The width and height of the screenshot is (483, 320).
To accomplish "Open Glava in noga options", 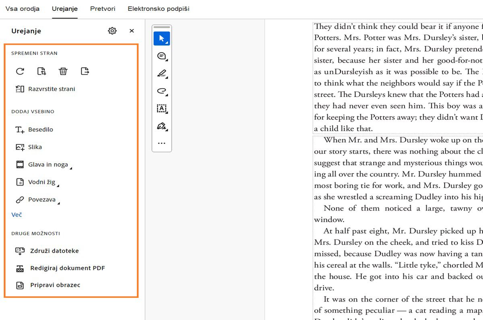I will point(44,165).
